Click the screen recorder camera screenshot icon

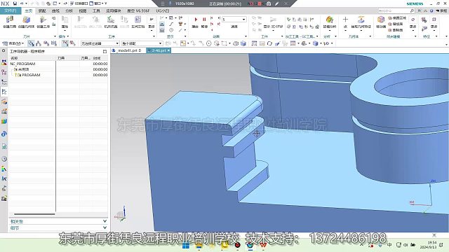point(269,3)
